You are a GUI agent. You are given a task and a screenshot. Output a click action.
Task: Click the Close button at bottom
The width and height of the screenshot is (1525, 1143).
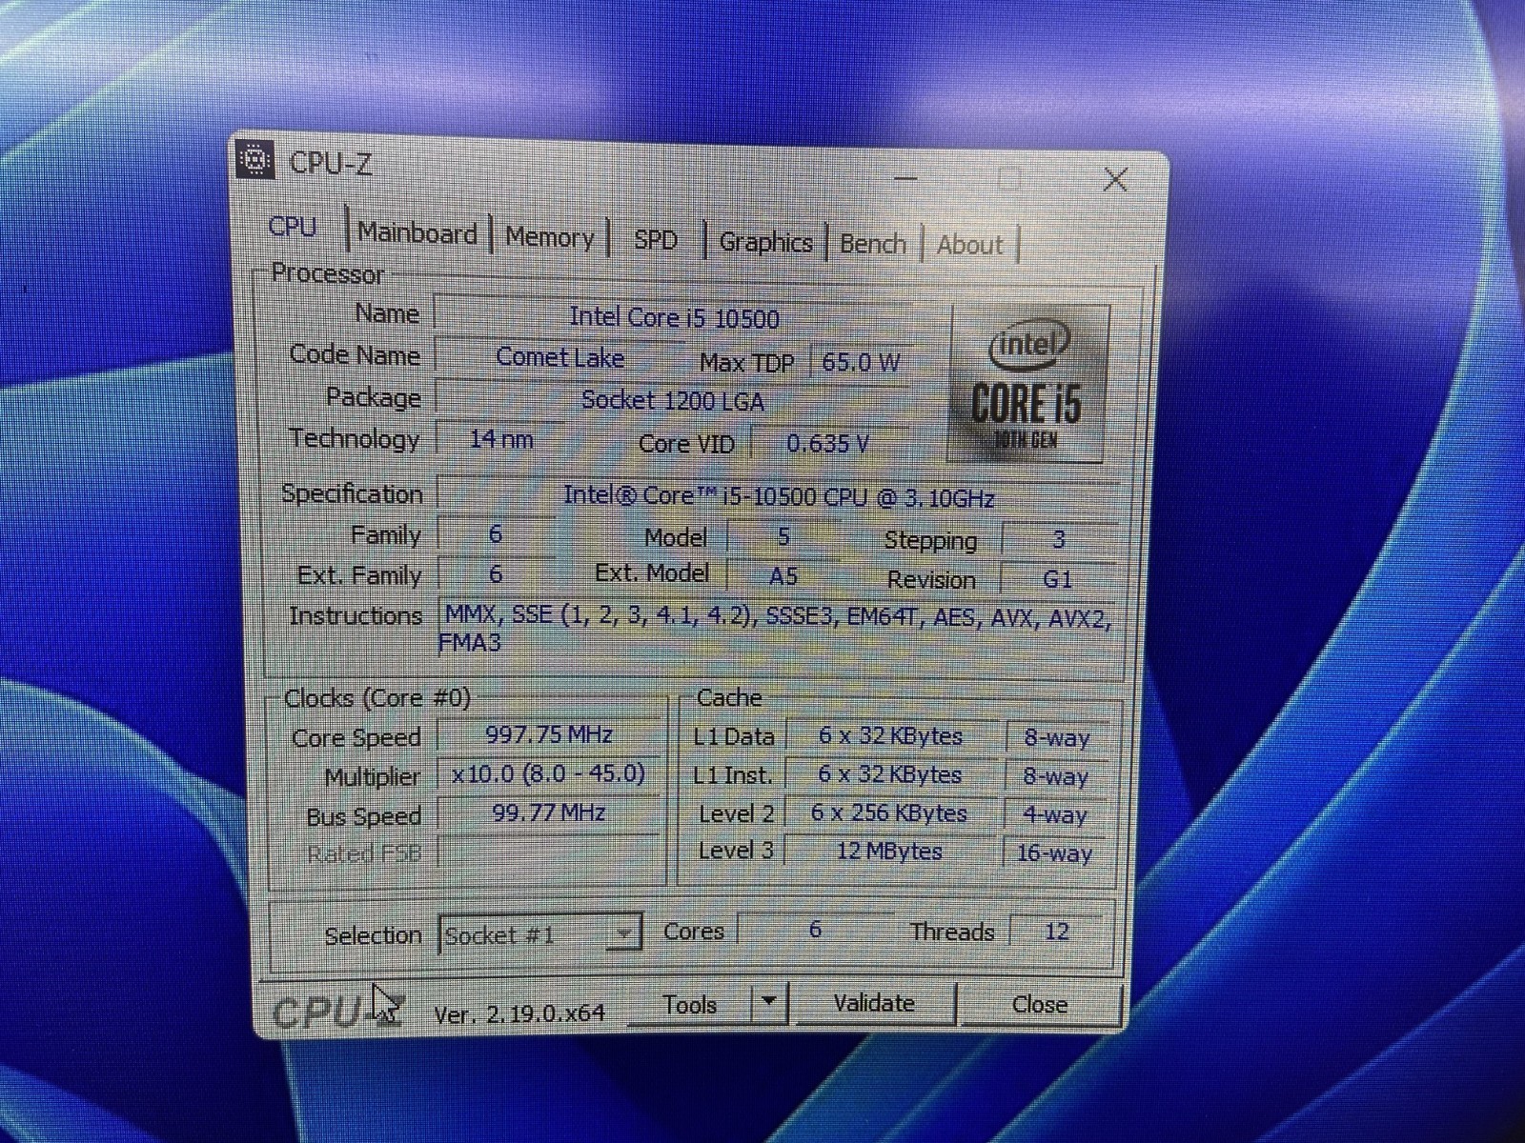click(x=1040, y=1005)
